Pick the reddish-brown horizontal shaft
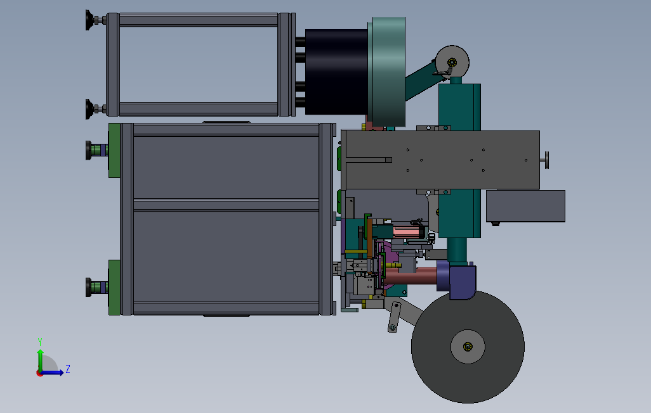This screenshot has height=413, width=651. [411, 276]
